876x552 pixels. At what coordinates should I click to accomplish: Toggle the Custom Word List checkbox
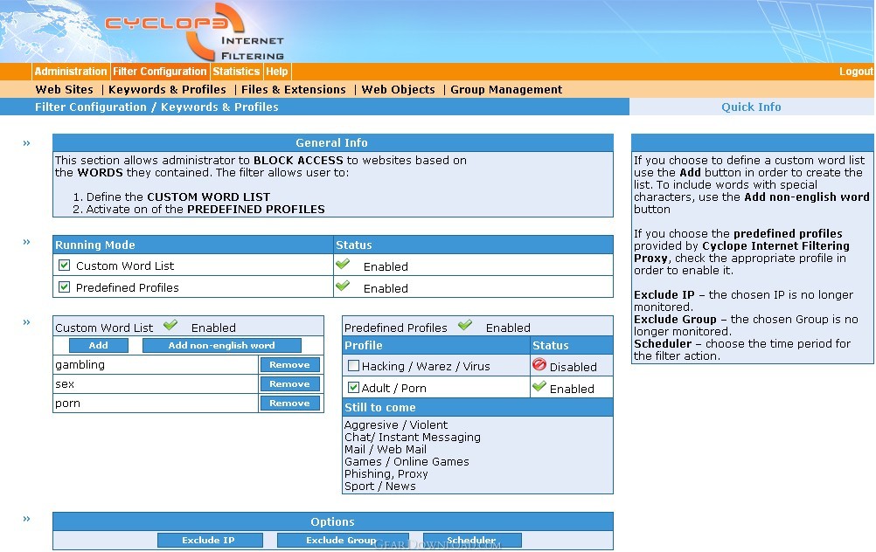[x=64, y=266]
